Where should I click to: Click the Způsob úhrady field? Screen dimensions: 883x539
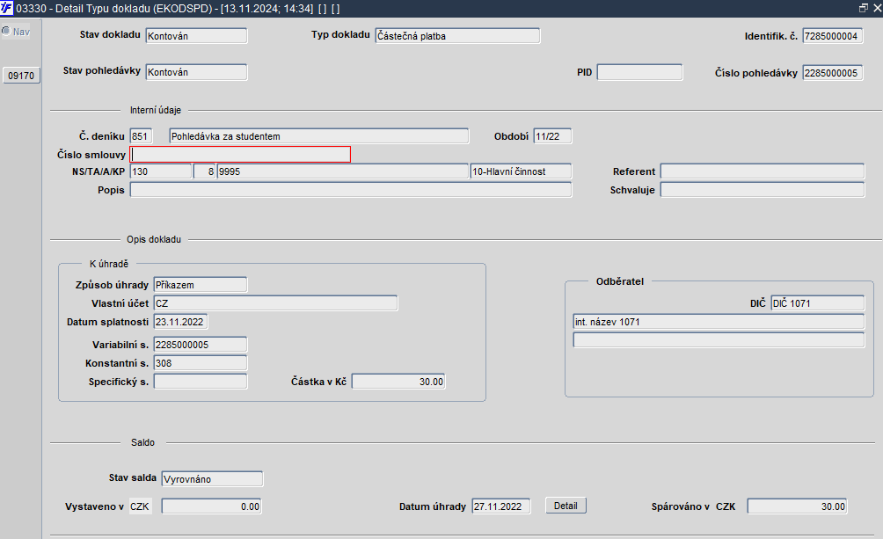click(200, 285)
